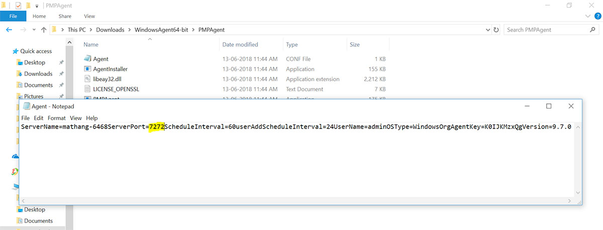Image resolution: width=603 pixels, height=230 pixels.
Task: Expand the chevron after This PC breadcrumb
Action: pos(92,30)
